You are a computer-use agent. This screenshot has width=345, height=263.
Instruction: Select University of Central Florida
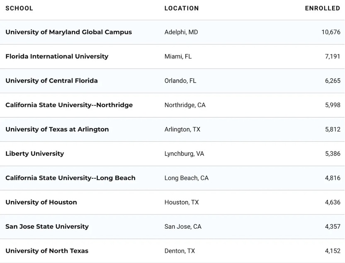[x=51, y=81]
